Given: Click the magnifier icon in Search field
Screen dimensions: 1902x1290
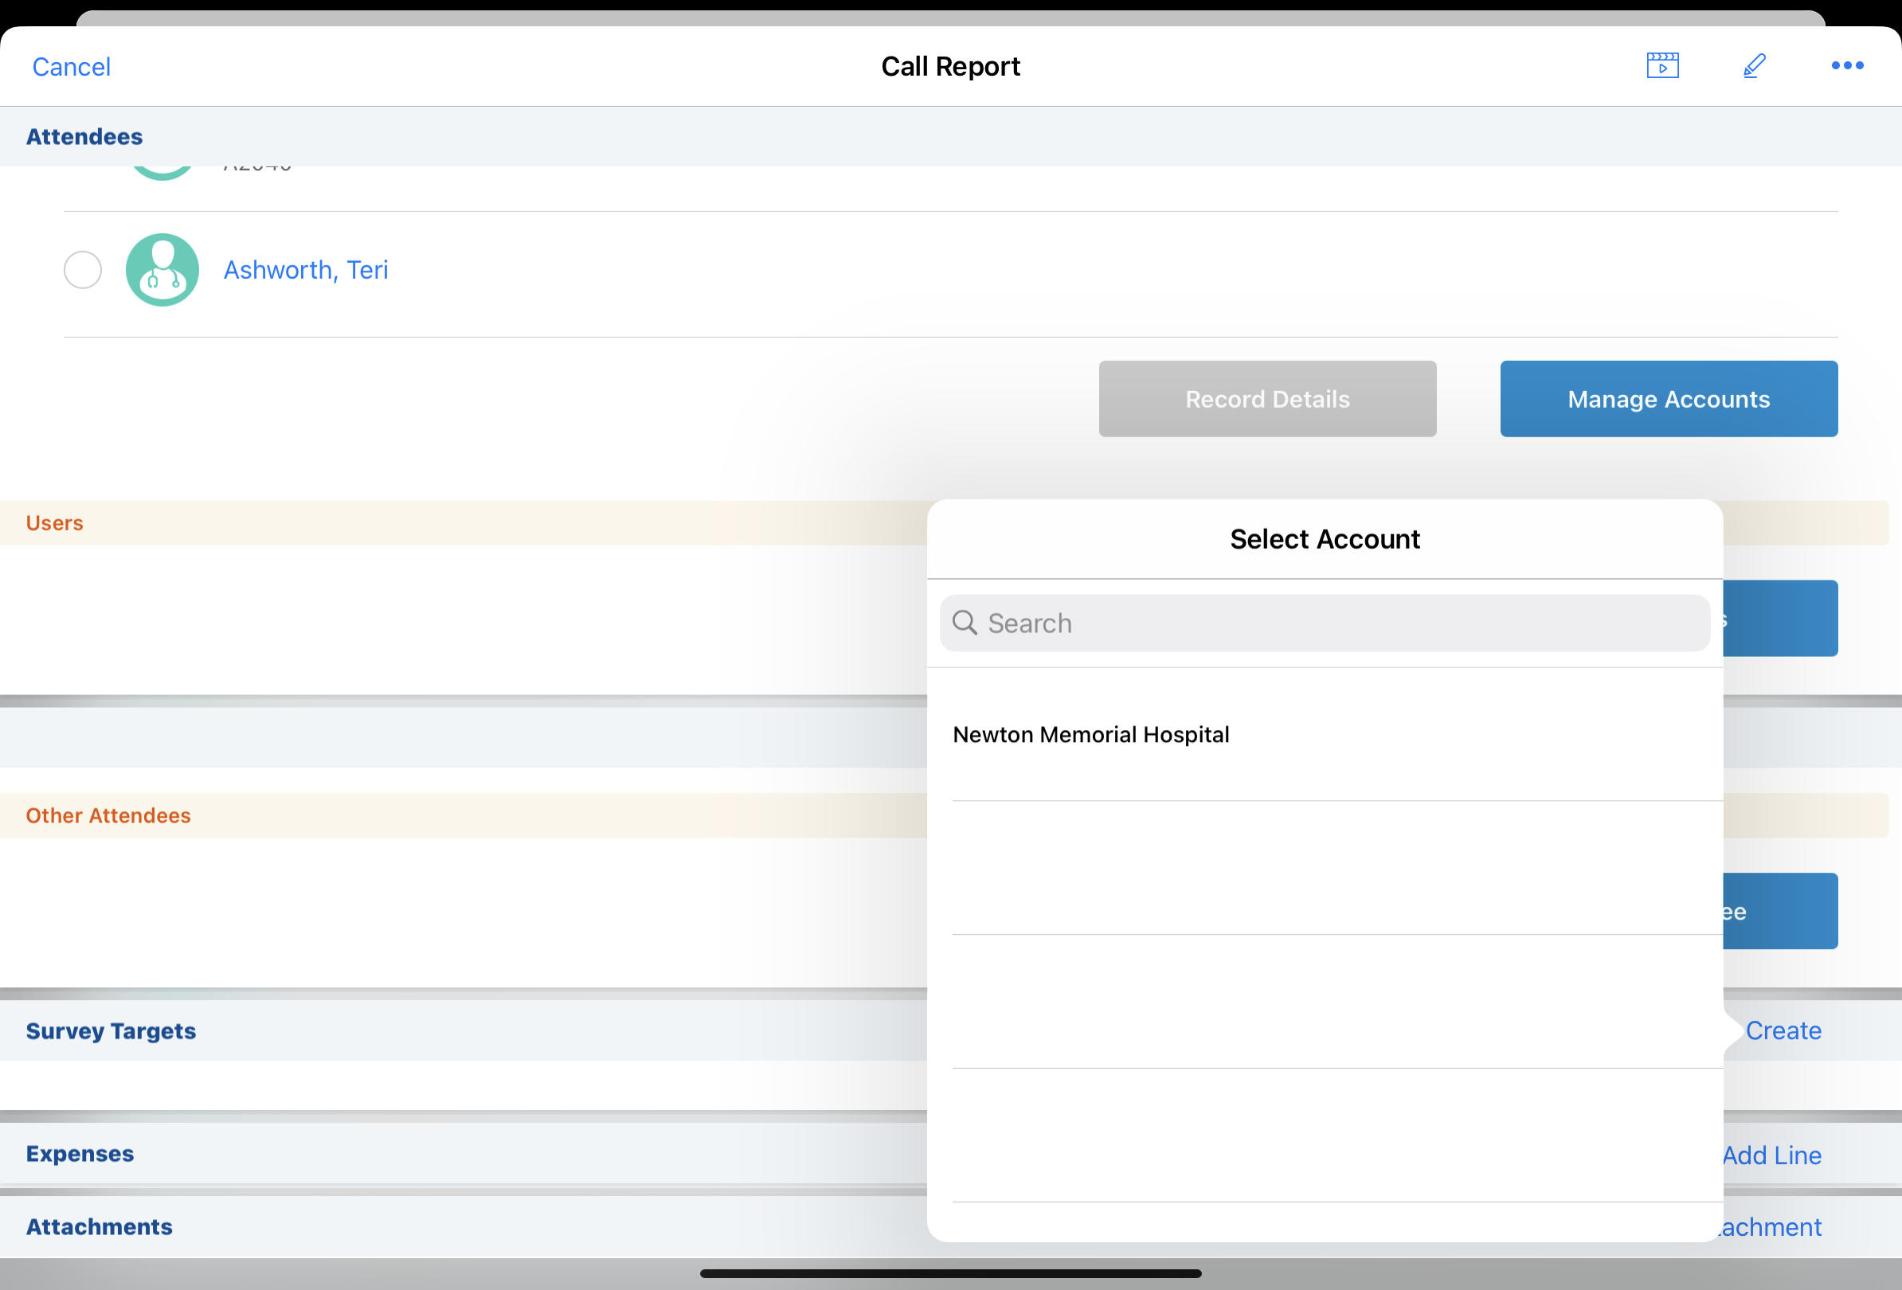Looking at the screenshot, I should coord(965,623).
